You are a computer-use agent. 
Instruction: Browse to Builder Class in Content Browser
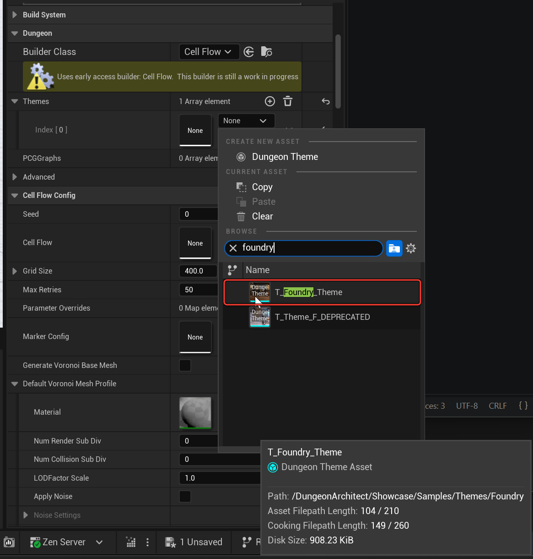266,52
